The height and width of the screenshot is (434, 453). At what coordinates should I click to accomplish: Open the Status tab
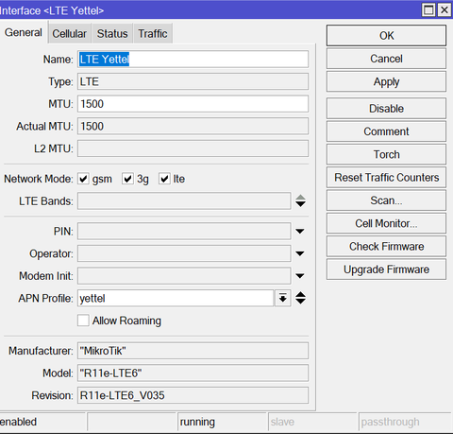[112, 33]
